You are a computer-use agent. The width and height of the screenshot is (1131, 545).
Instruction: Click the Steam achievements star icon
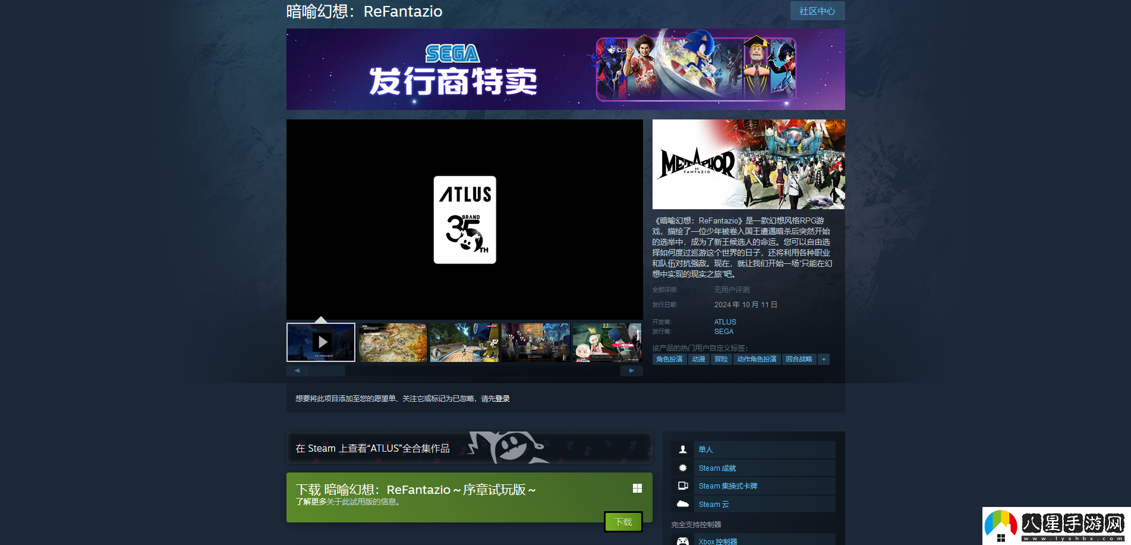tap(683, 468)
